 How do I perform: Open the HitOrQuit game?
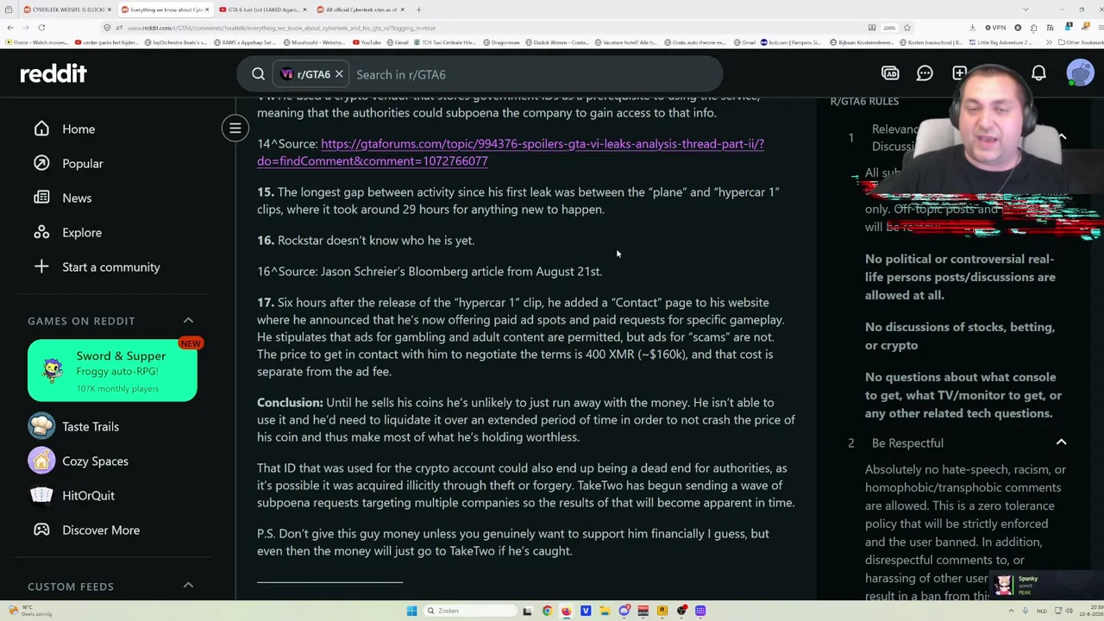(88, 495)
